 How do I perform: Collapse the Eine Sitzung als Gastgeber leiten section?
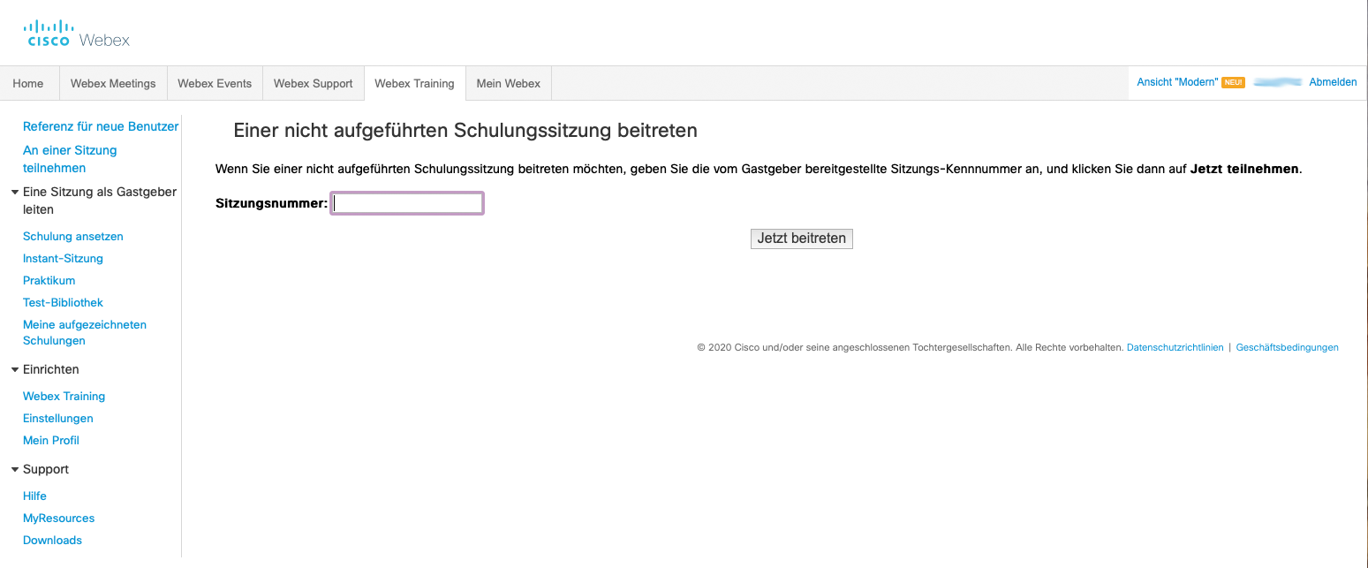tap(15, 192)
